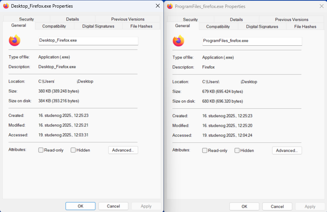Enable Read-only in ProgramFiles_firefox.exe window
Viewport: 327px width, 212px height.
coord(205,151)
